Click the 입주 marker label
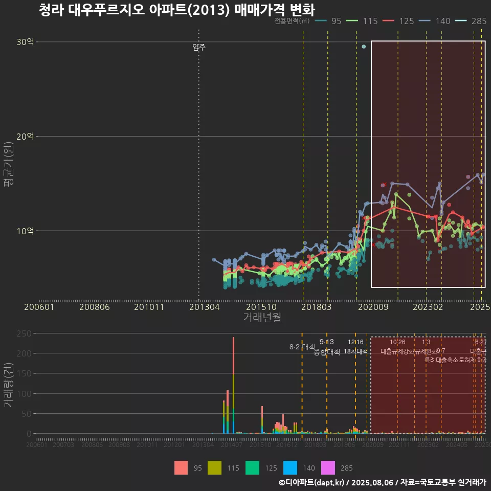491x491 pixels. pos(199,47)
